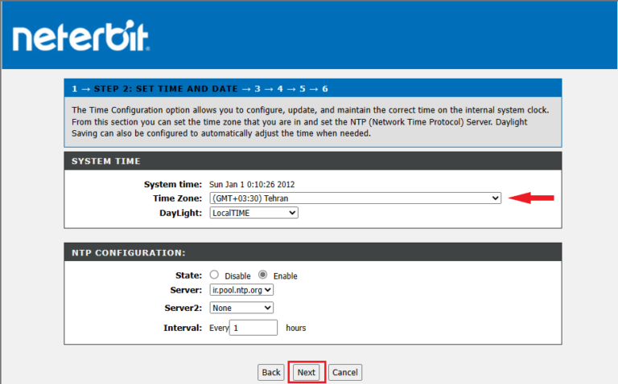Screen dimensions: 618x384
Task: Click the State label in NTP Configuration
Action: point(188,276)
